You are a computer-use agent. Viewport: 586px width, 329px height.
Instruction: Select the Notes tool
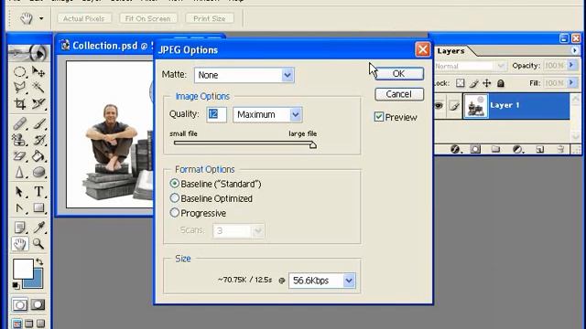coord(19,228)
